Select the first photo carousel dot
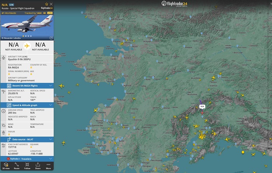The width and height of the screenshot is (272, 173). 23,36
